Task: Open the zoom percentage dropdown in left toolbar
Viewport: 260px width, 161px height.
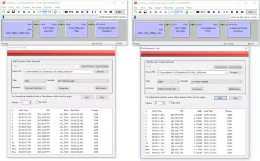Action: pyautogui.click(x=120, y=12)
